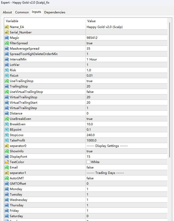This screenshot has height=221, width=174.
Task: Toggle the AutoGMT false value
Action: [90, 178]
